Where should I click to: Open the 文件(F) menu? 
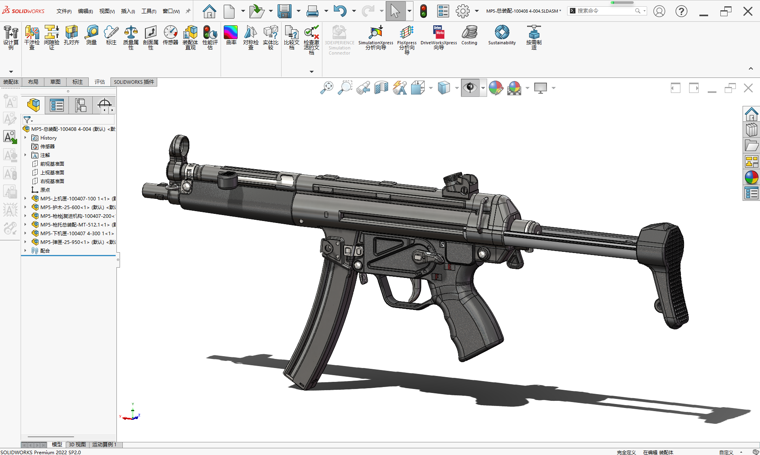pos(64,11)
